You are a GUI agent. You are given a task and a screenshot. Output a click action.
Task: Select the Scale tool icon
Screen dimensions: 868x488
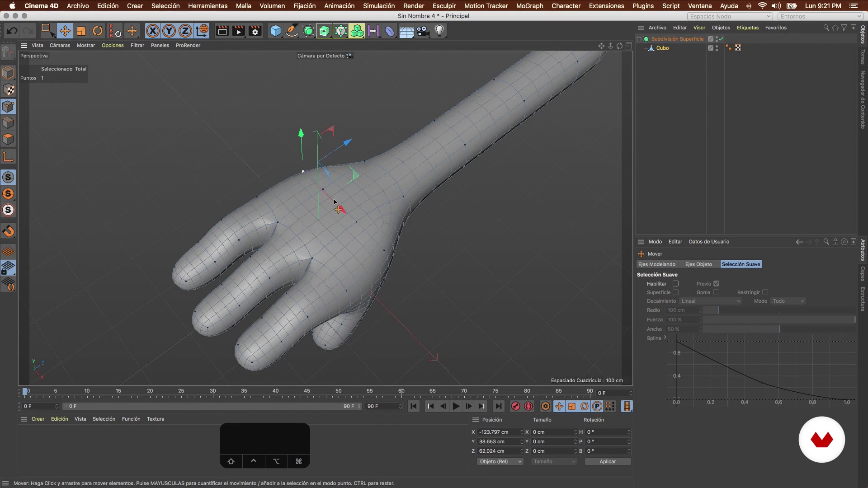pyautogui.click(x=81, y=31)
